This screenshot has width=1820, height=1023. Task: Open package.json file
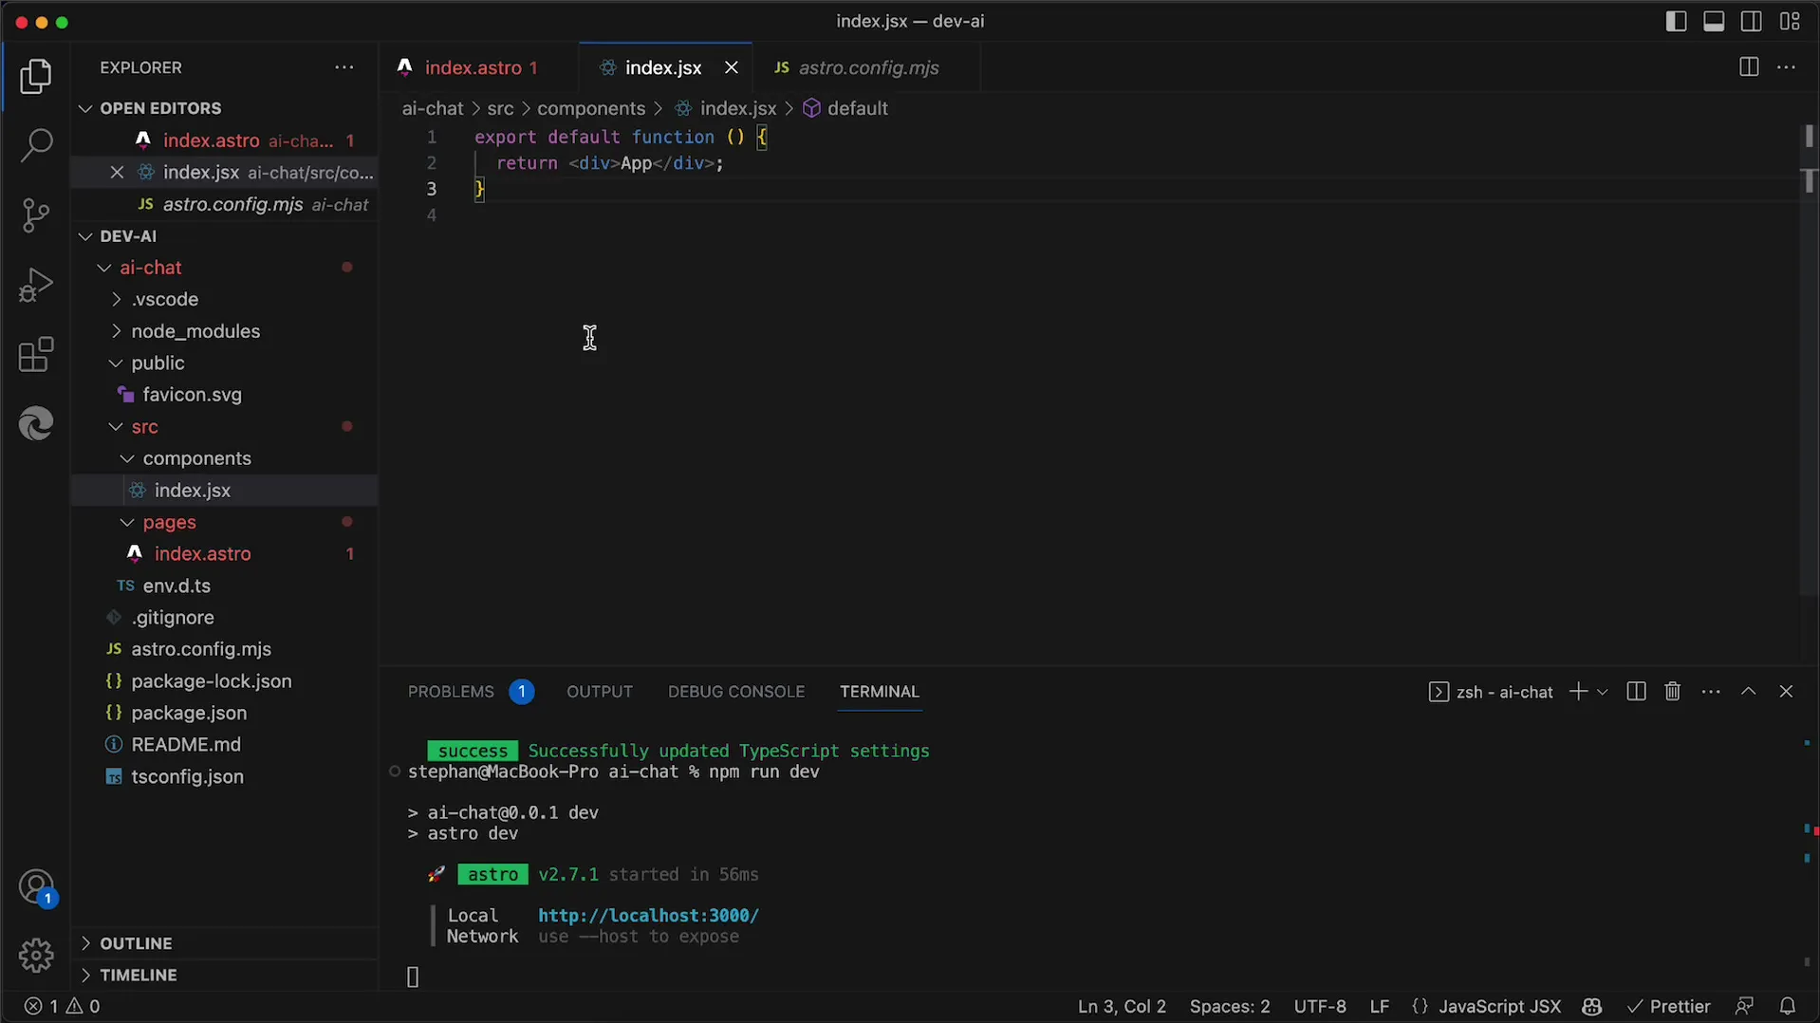tap(189, 713)
